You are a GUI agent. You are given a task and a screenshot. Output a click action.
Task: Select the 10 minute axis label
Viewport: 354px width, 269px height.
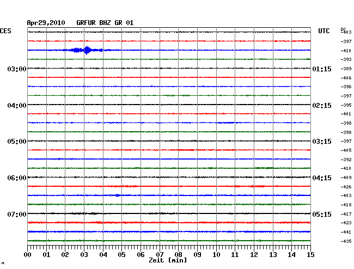pyautogui.click(x=216, y=255)
